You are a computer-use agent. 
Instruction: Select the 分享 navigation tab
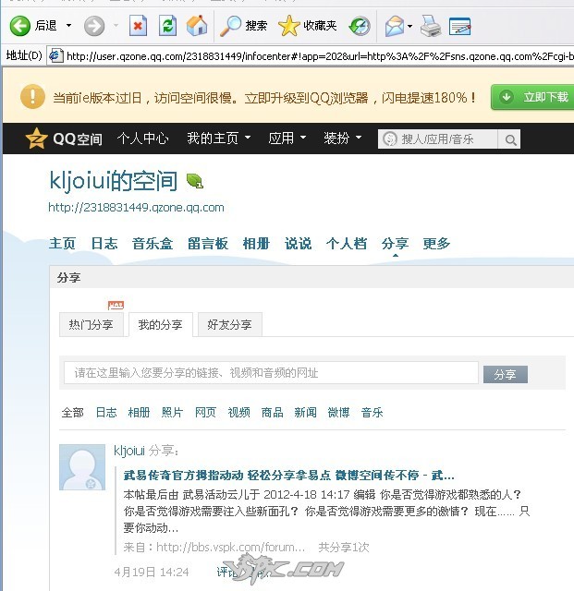pos(395,244)
